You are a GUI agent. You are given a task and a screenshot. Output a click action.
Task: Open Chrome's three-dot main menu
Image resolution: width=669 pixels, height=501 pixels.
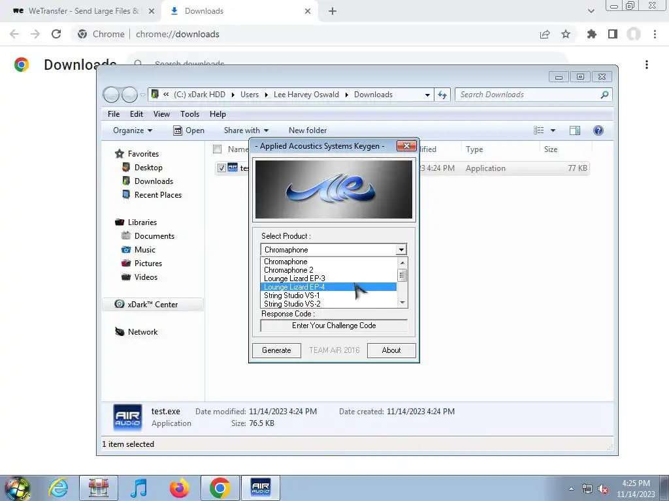(655, 34)
